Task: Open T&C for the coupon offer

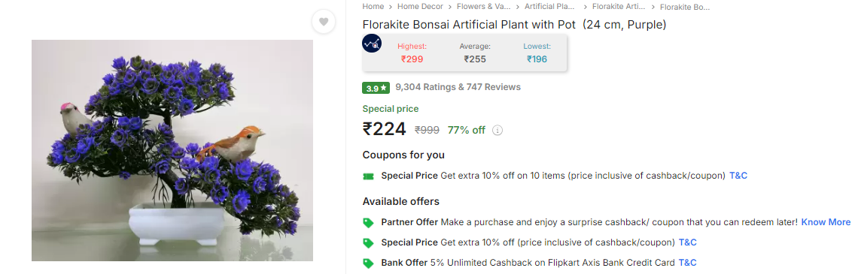Action: [x=738, y=176]
